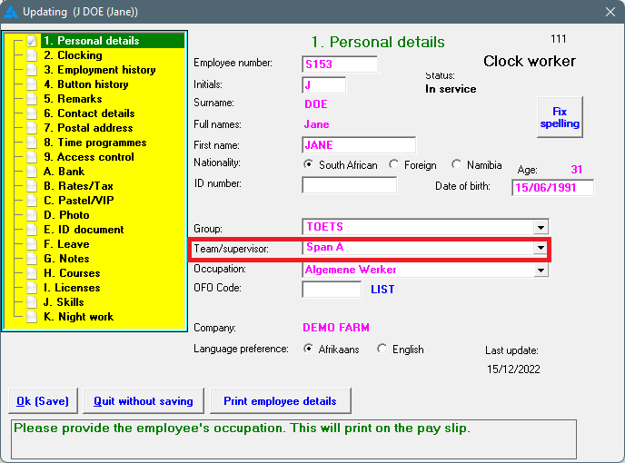Select '8. Time programmes' in the tree

(x=94, y=143)
